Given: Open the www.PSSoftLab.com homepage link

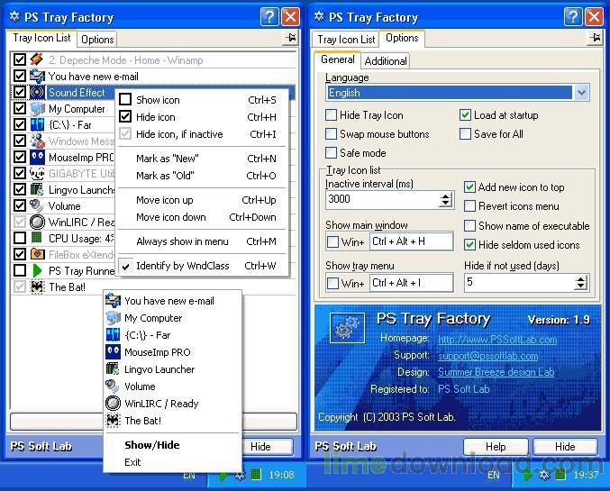Looking at the screenshot, I should point(496,340).
